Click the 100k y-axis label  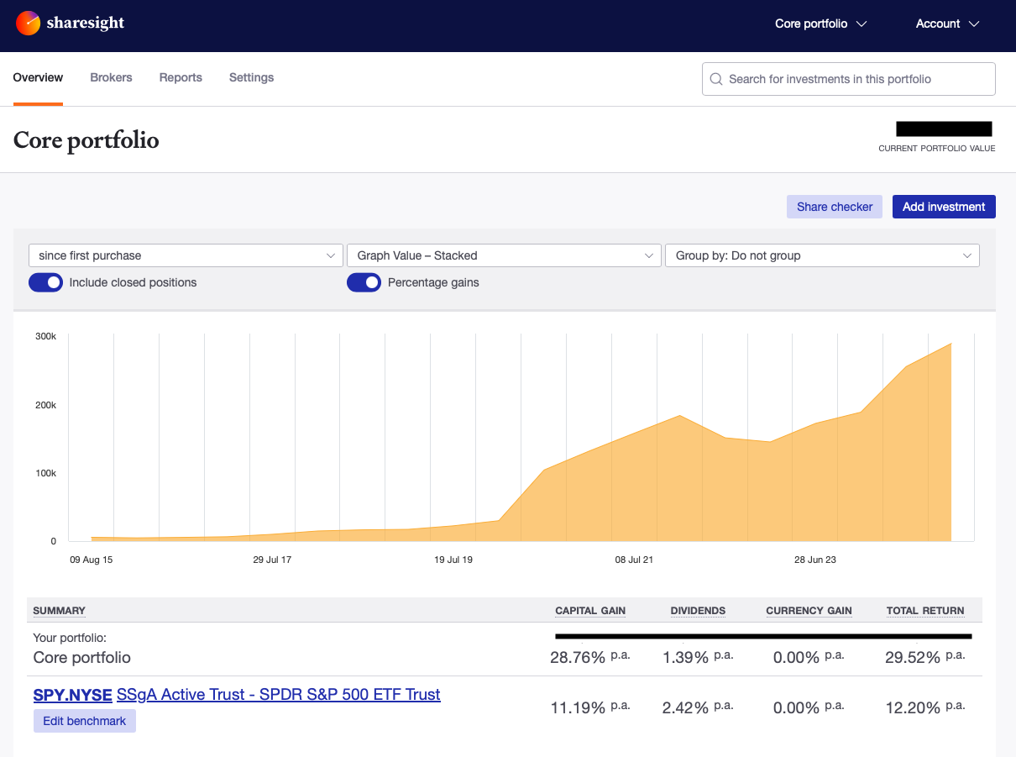coord(45,473)
